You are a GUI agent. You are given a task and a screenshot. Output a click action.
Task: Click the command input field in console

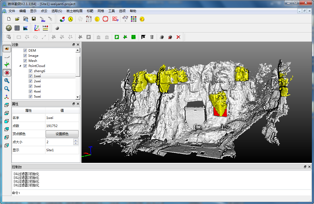pyautogui.click(x=161, y=193)
